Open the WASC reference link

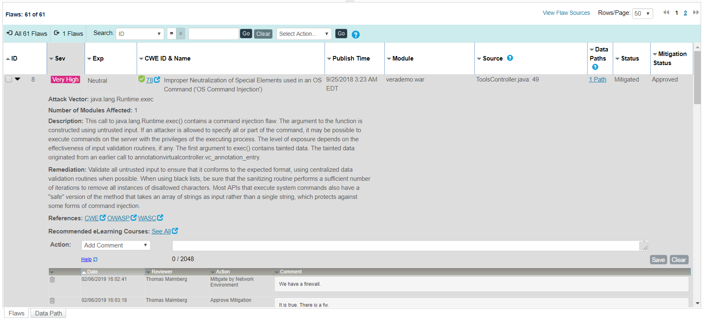(x=147, y=218)
